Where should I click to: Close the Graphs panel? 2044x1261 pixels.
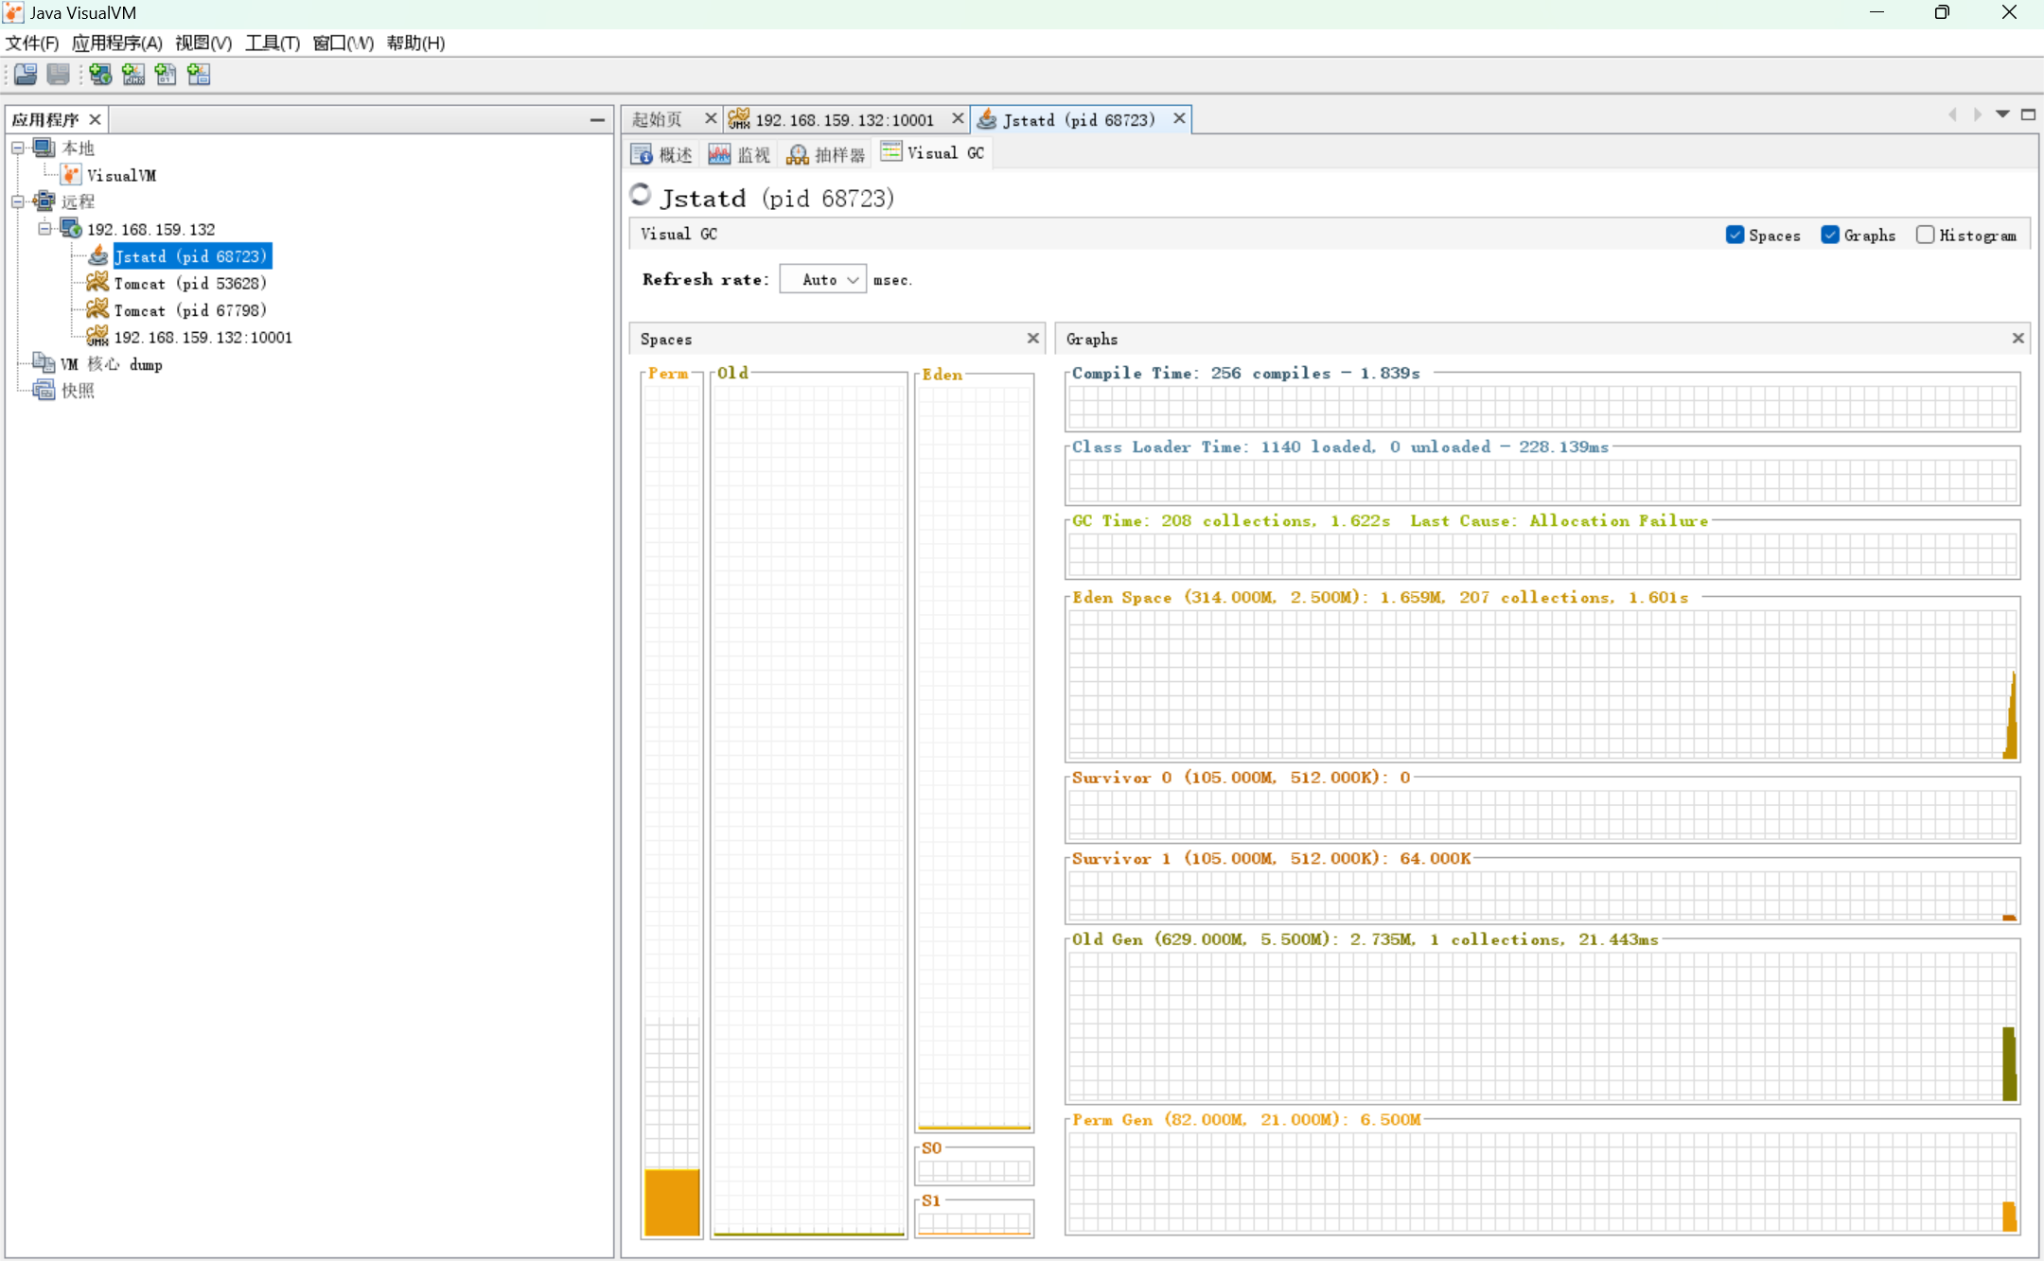pyautogui.click(x=2018, y=339)
